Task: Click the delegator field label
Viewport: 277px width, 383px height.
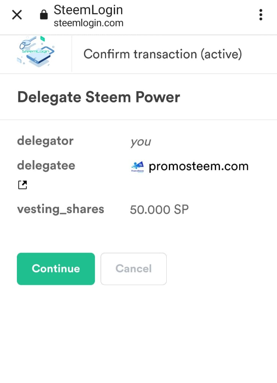Action: tap(45, 141)
